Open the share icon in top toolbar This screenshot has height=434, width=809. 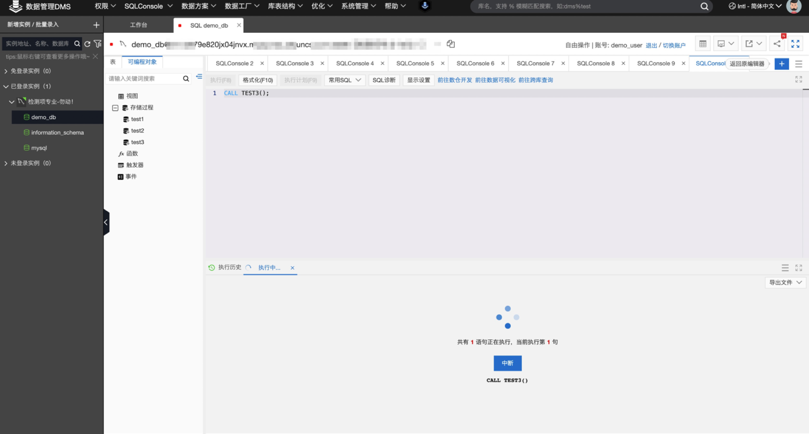(x=777, y=44)
